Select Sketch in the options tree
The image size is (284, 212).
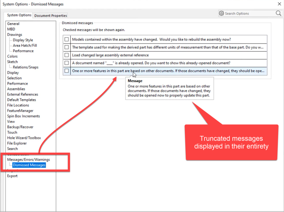12,62
